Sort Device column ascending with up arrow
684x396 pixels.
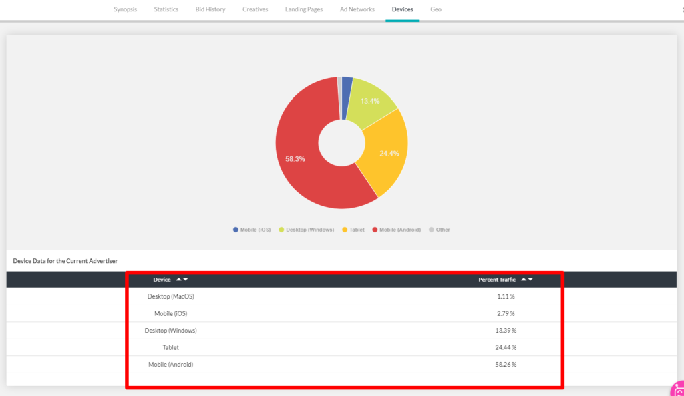[x=178, y=280]
